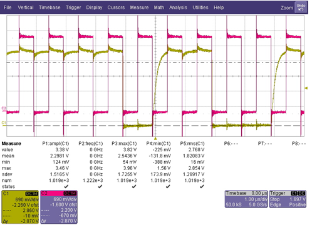The height and width of the screenshot is (225, 317).
Task: Click the C1 cursor reading 2.860 V
Action: point(31,211)
